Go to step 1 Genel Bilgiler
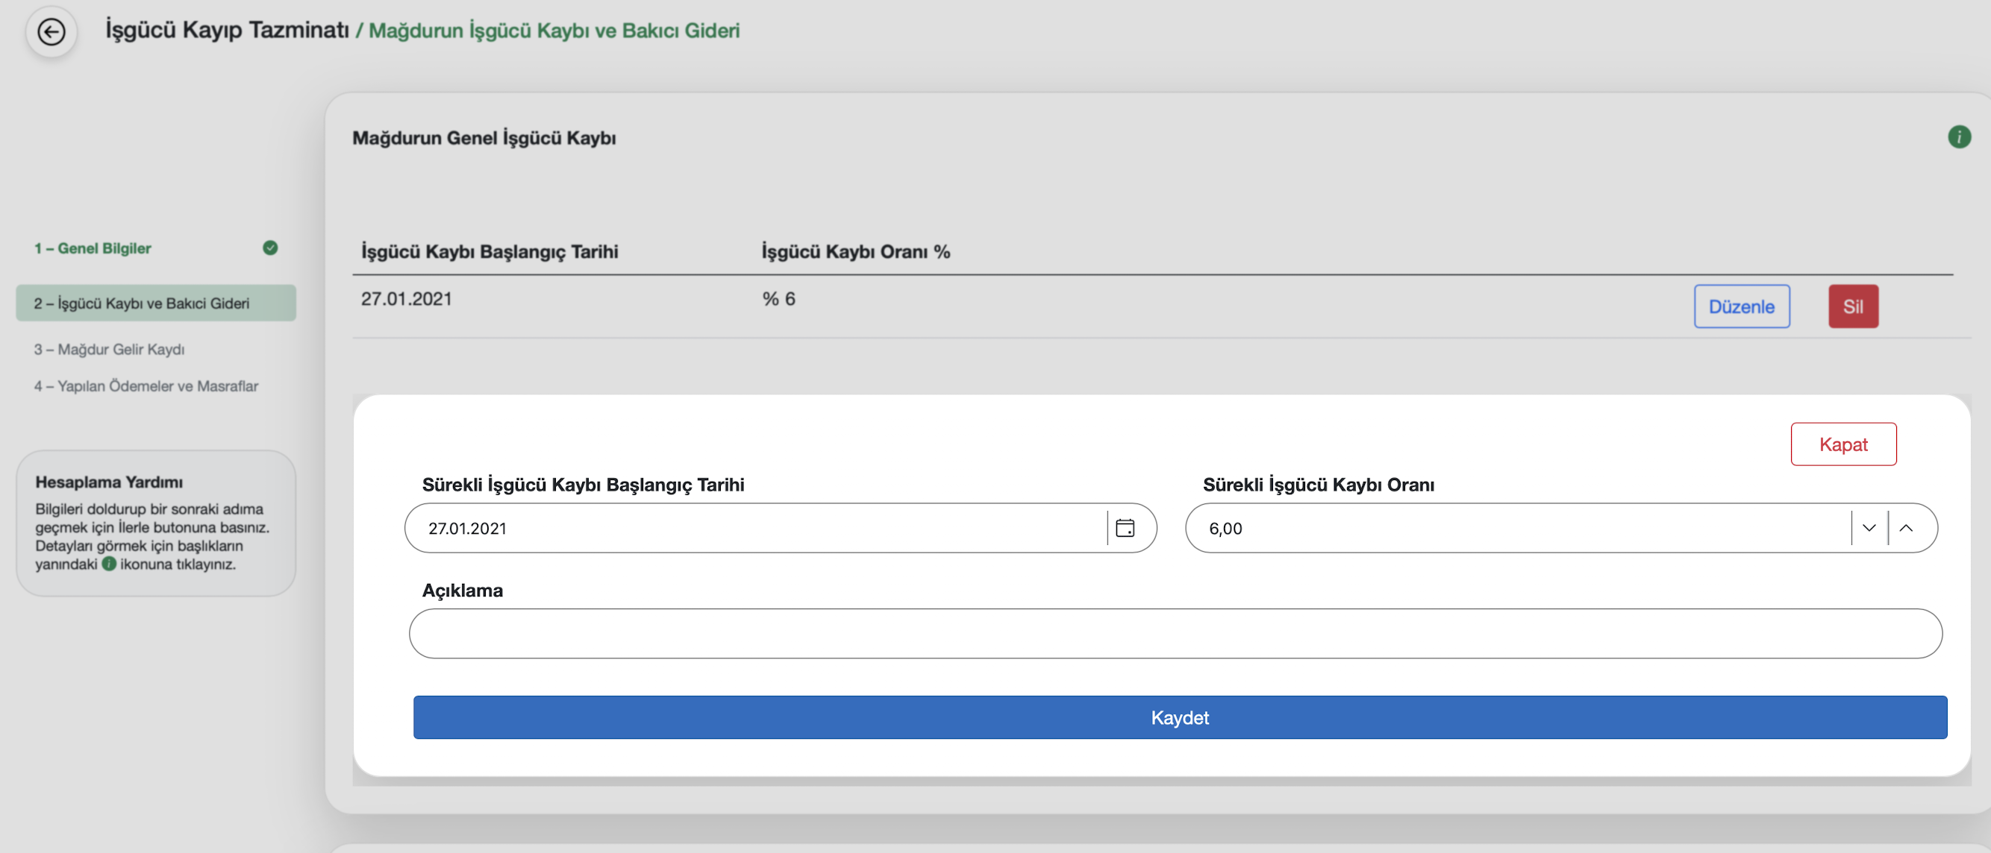 (93, 248)
